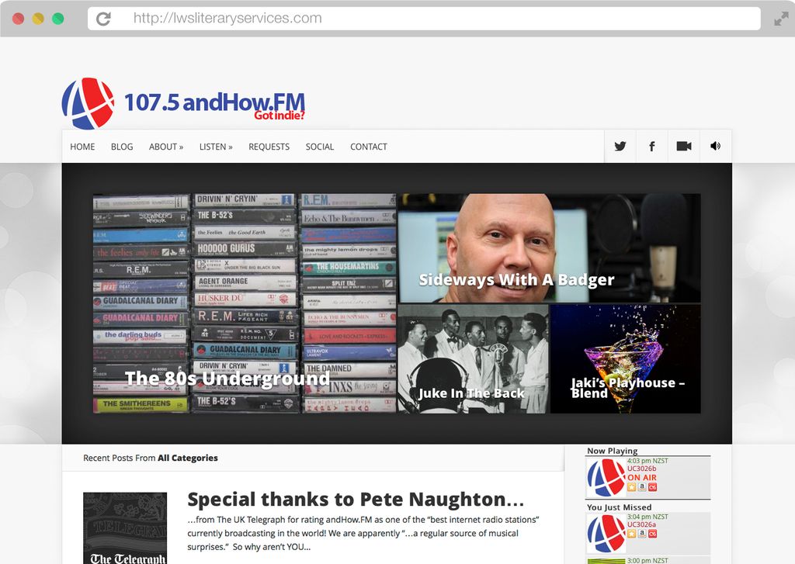Image resolution: width=795 pixels, height=564 pixels.
Task: Minimize the browser window with yellow button
Action: click(38, 19)
